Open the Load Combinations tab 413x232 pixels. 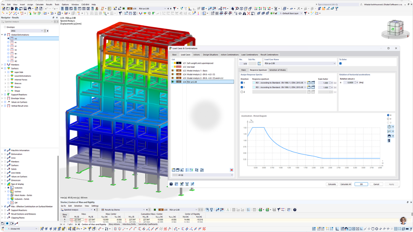pyautogui.click(x=249, y=55)
